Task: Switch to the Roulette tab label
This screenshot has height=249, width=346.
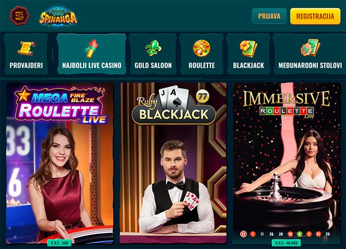Action: (202, 65)
